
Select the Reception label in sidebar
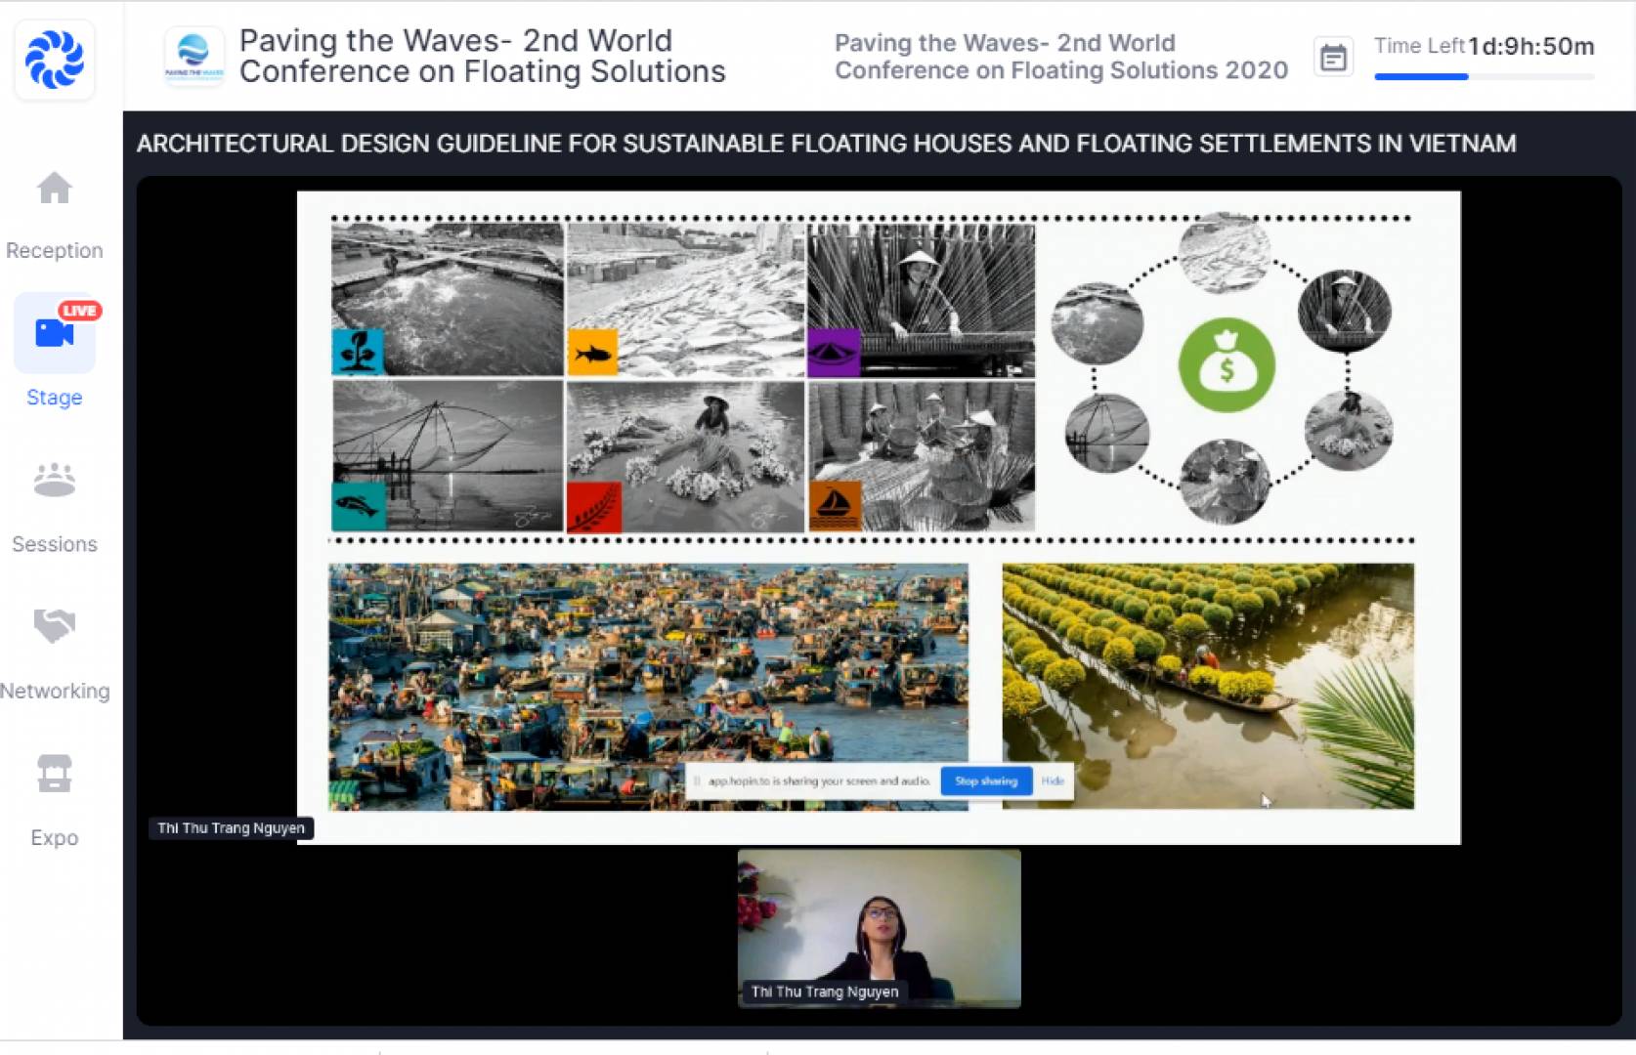55,250
